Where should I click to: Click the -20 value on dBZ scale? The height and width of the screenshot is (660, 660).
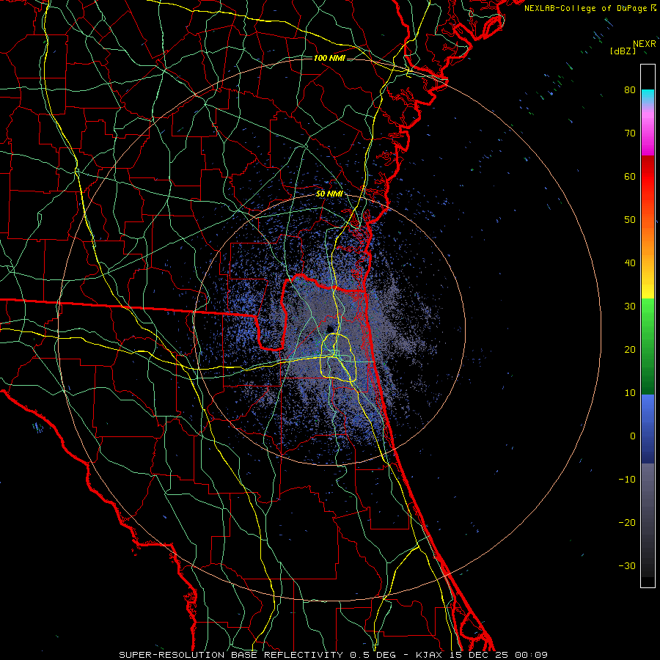[x=627, y=523]
